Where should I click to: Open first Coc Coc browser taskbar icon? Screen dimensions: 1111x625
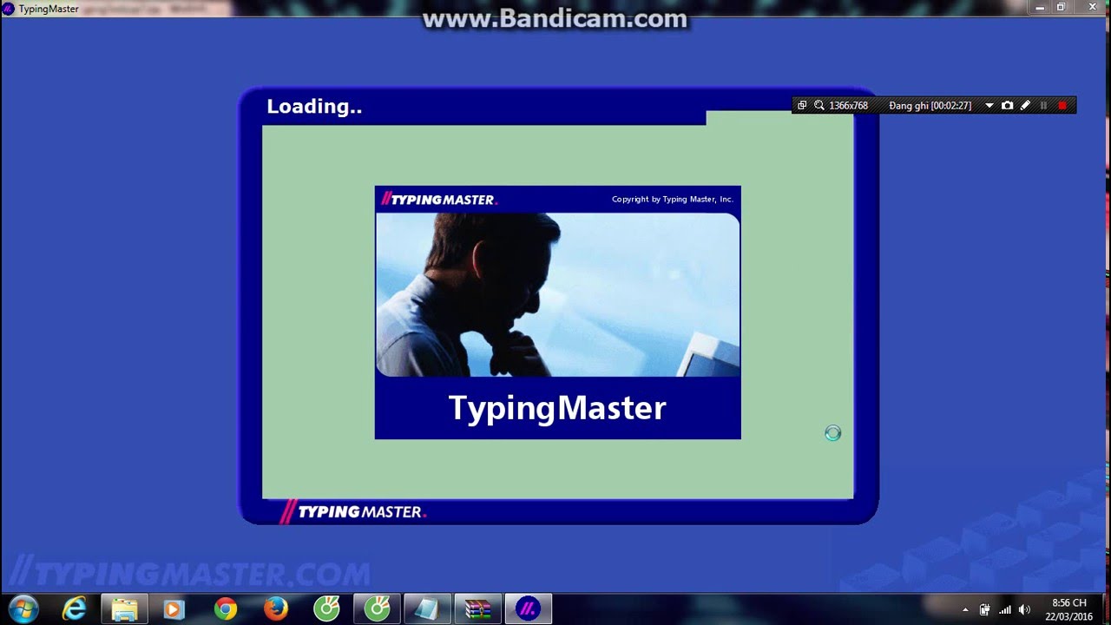(326, 609)
